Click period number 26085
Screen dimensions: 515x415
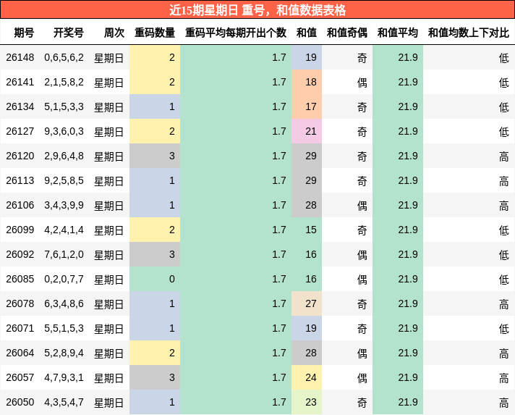pyautogui.click(x=20, y=279)
